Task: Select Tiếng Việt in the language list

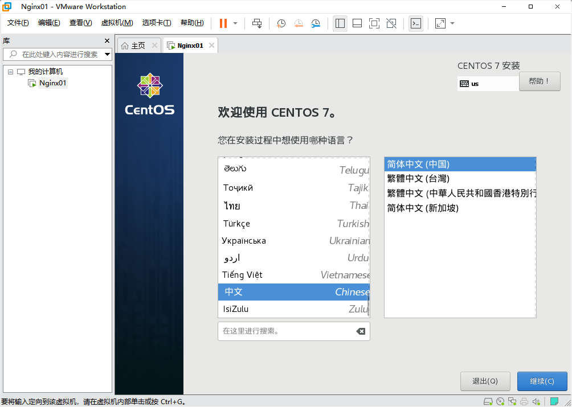Action: (x=293, y=275)
